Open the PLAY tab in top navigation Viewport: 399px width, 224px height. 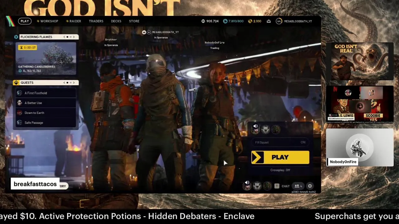click(x=25, y=21)
